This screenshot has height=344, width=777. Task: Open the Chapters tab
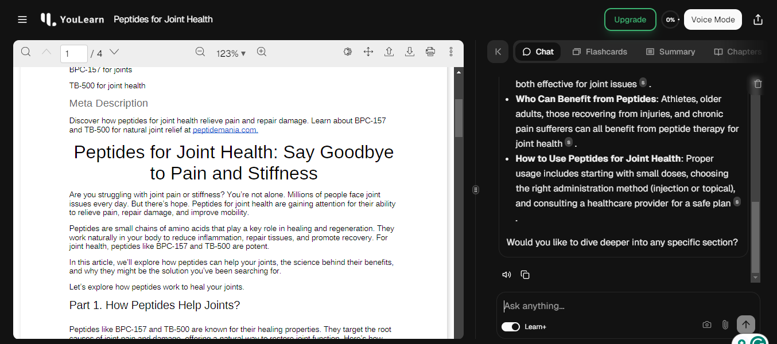pos(738,52)
